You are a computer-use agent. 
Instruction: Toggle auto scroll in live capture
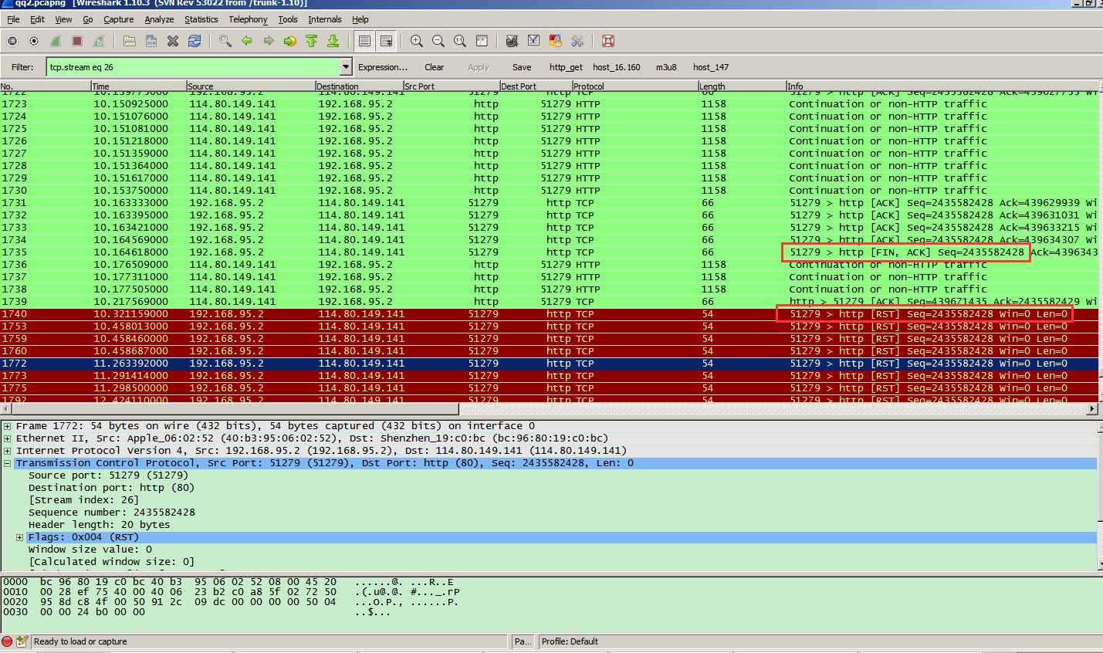(387, 41)
